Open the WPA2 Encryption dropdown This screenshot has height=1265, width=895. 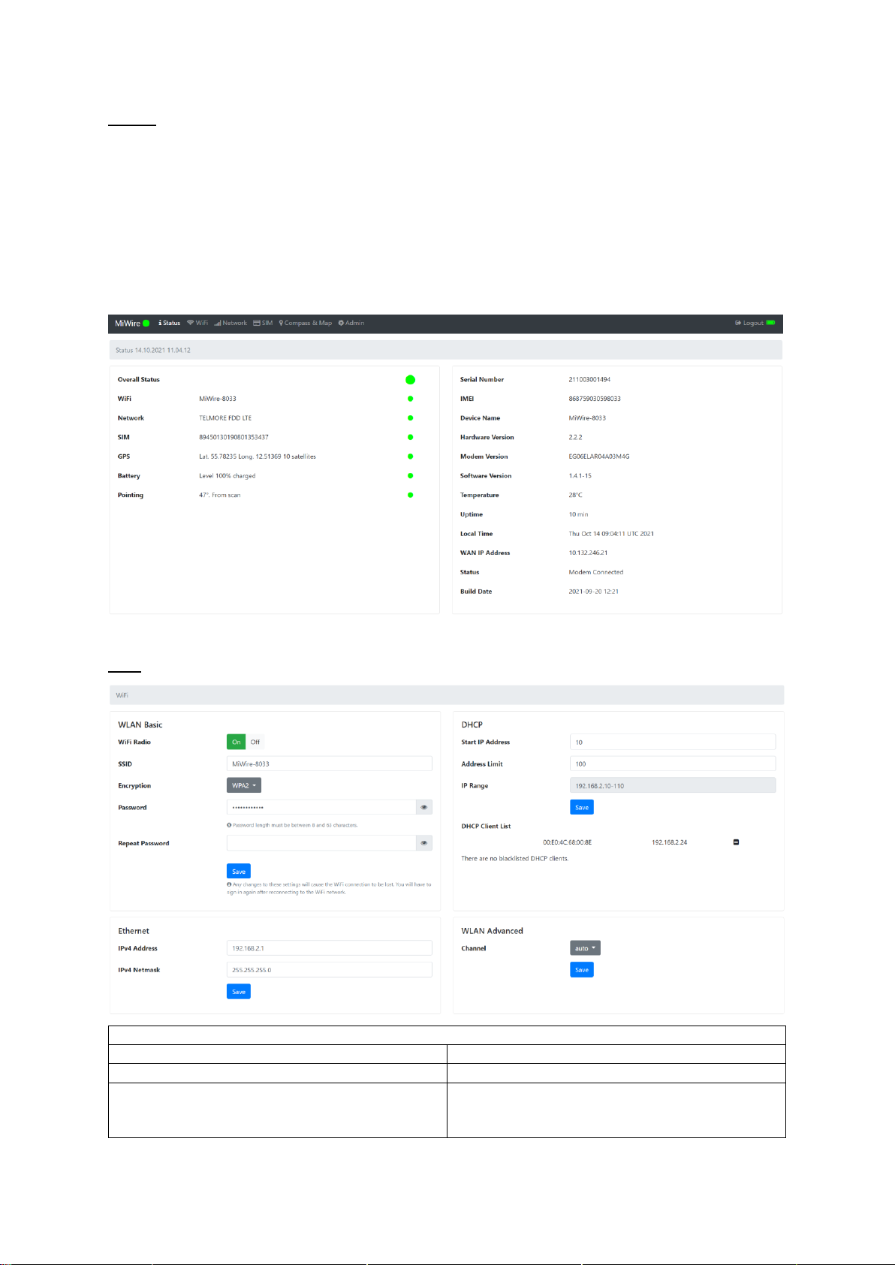pyautogui.click(x=244, y=786)
